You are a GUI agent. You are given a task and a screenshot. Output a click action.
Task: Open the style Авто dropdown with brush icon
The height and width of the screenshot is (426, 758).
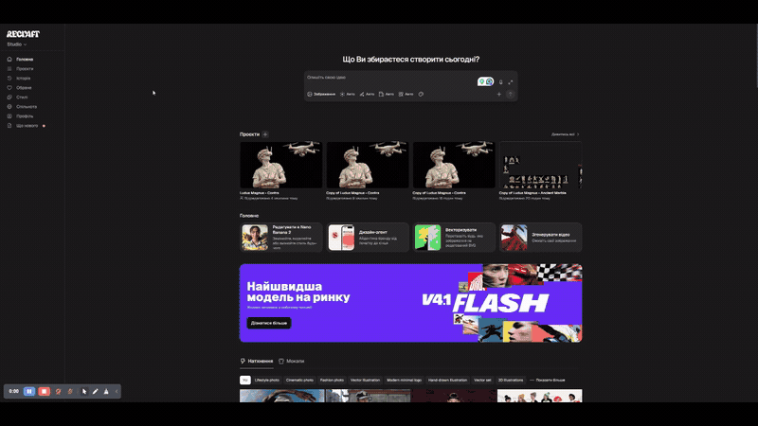click(367, 94)
